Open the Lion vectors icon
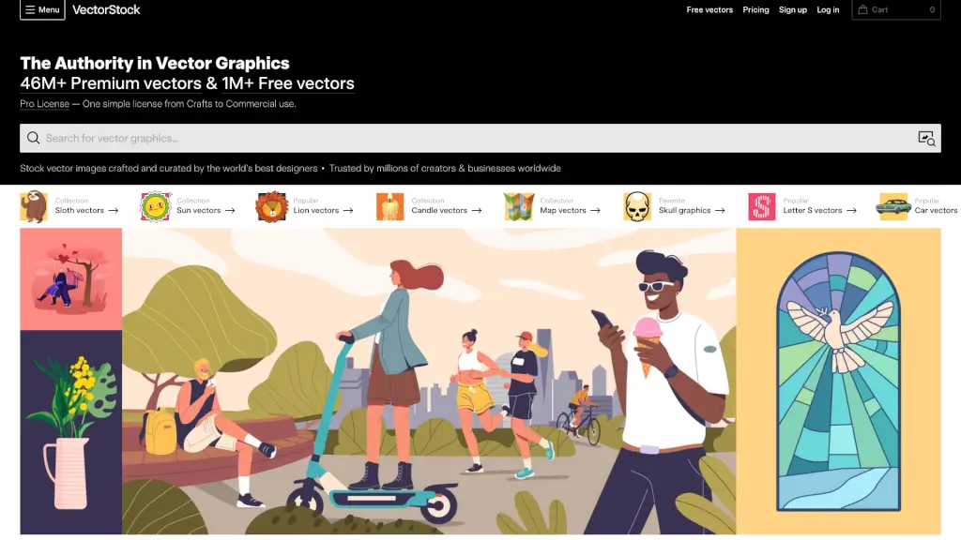The width and height of the screenshot is (961, 540). pos(271,206)
